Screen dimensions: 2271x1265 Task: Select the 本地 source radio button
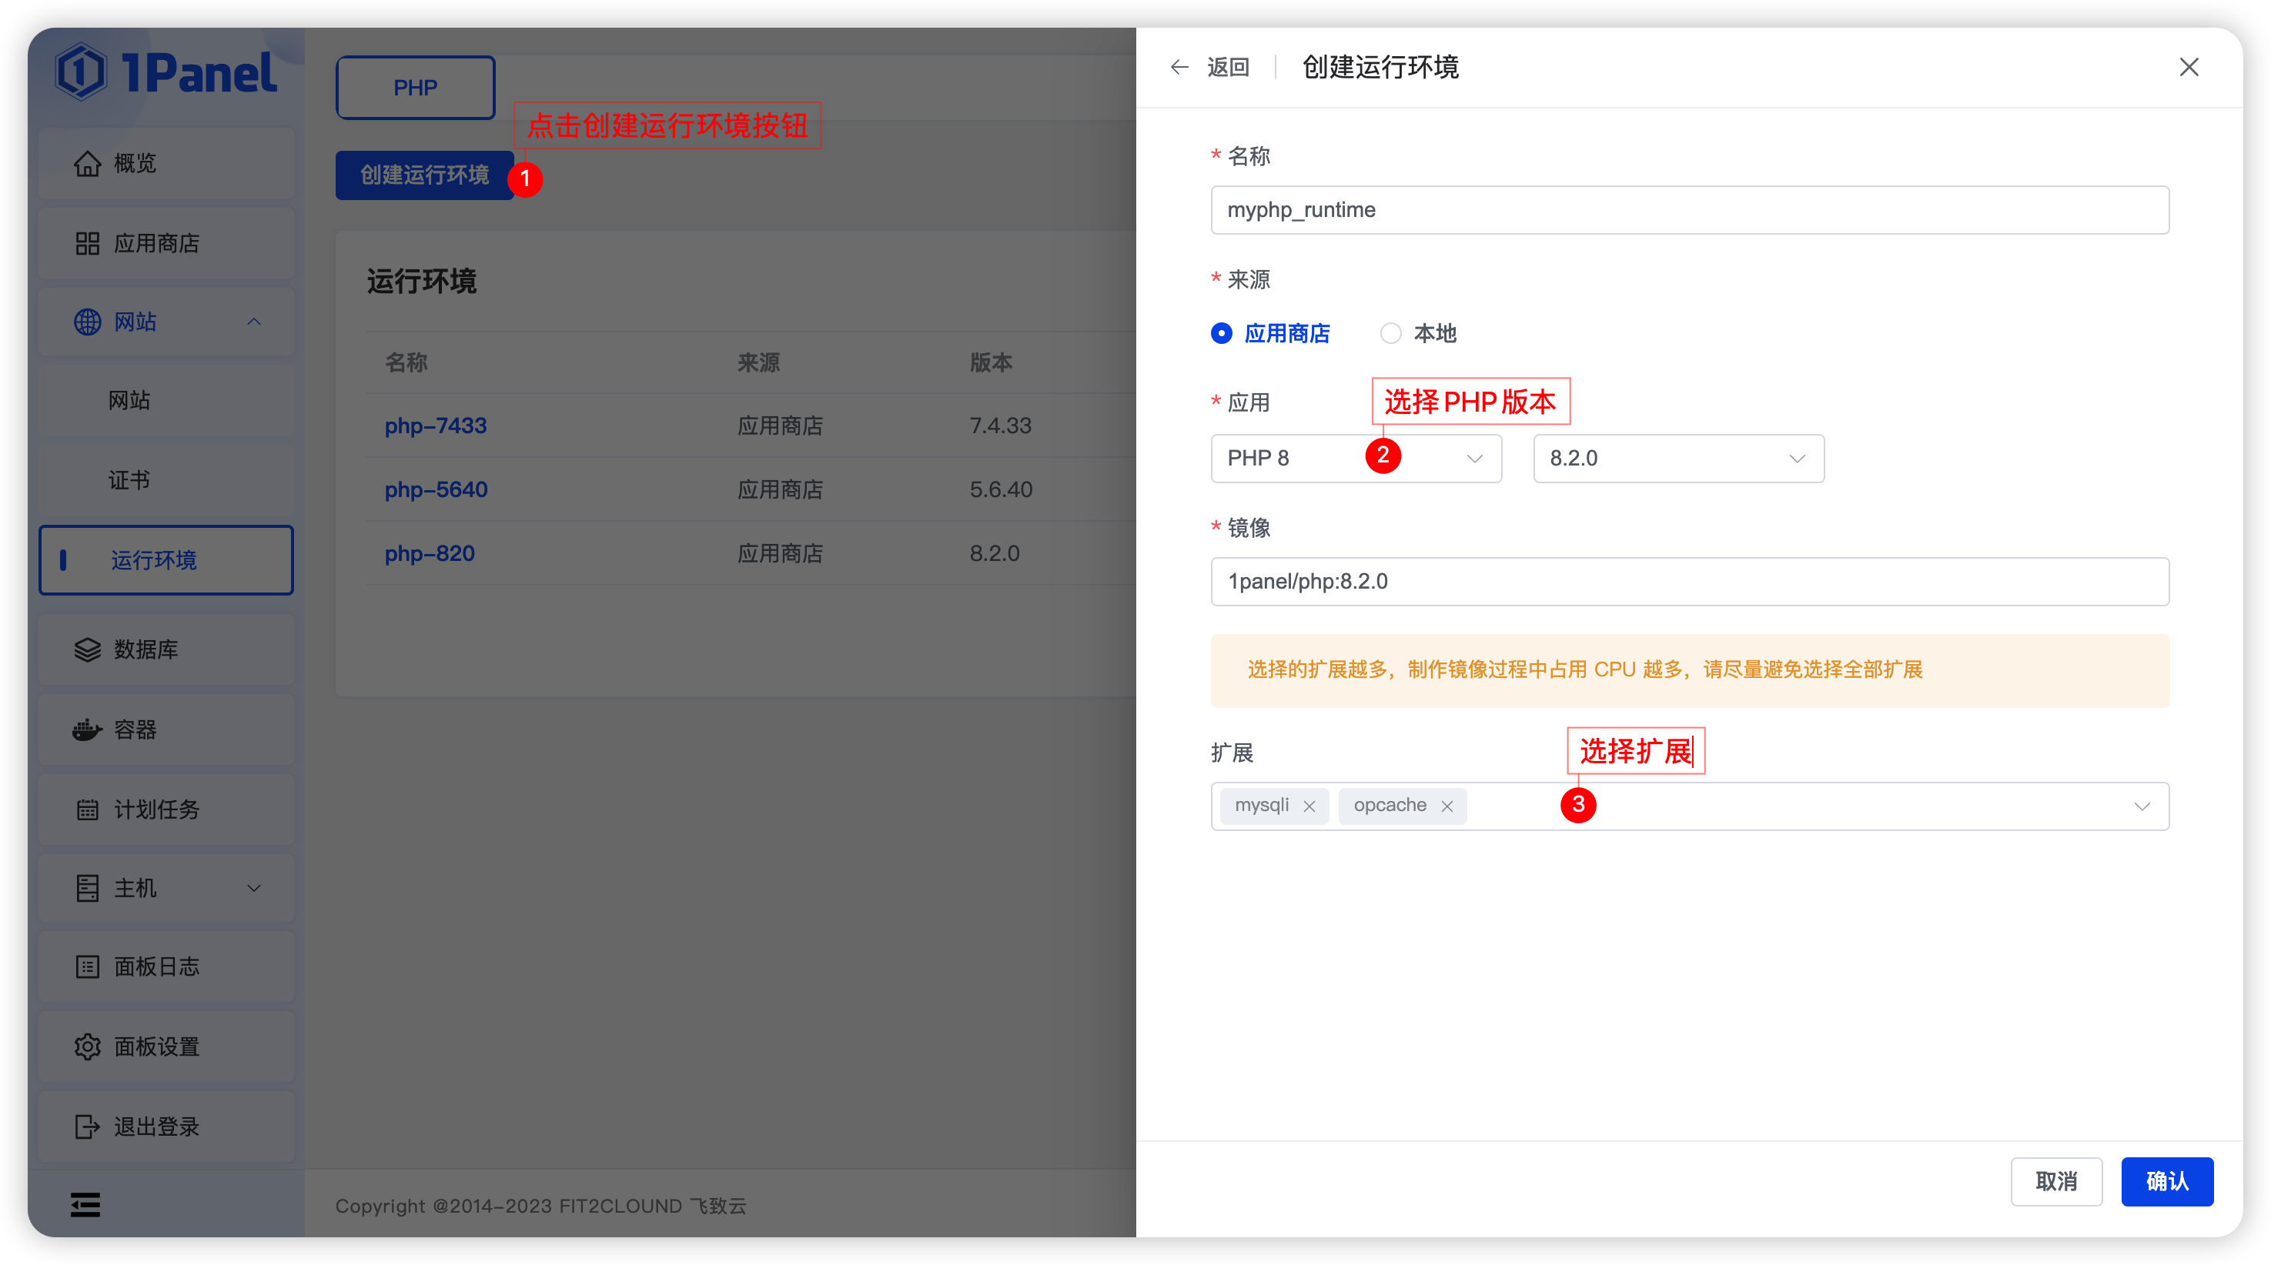(1390, 333)
